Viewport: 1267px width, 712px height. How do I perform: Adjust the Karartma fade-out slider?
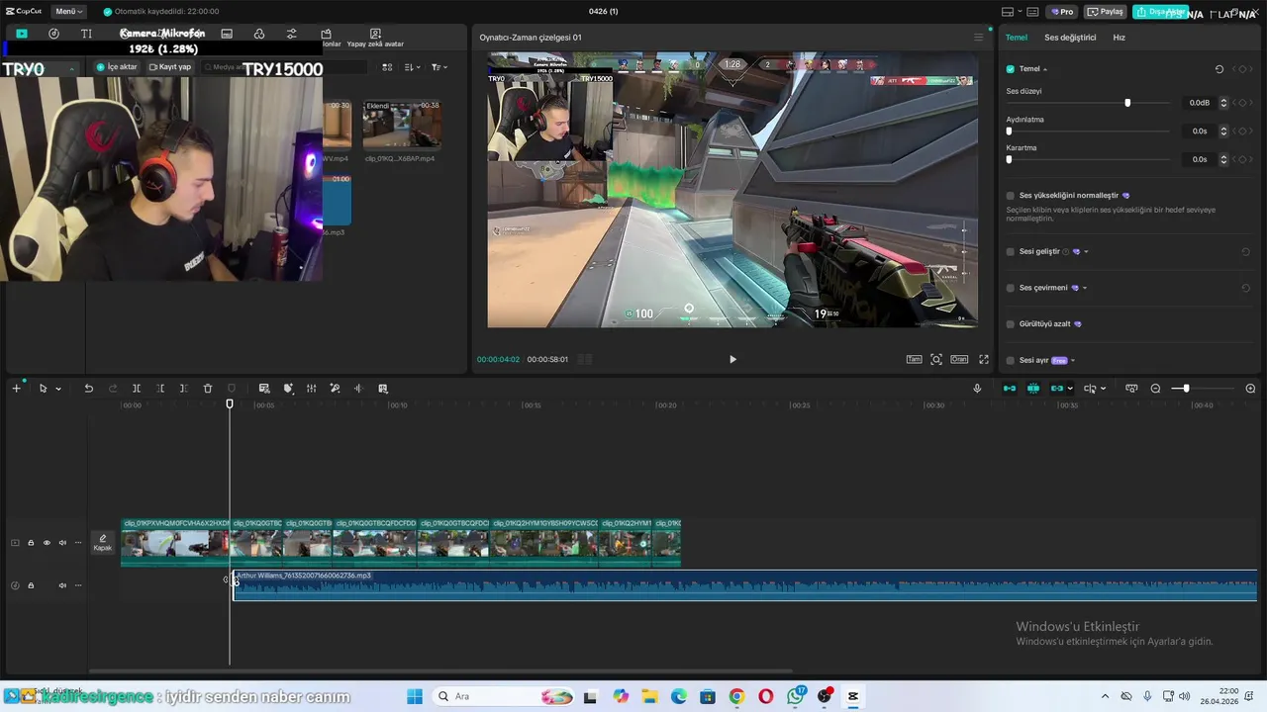point(1088,159)
